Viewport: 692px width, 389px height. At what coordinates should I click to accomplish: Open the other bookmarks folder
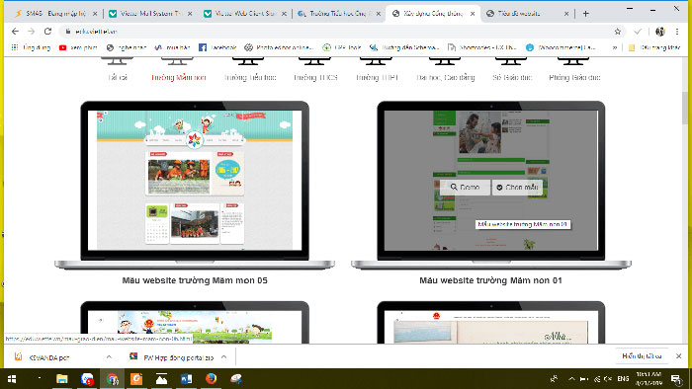point(654,47)
